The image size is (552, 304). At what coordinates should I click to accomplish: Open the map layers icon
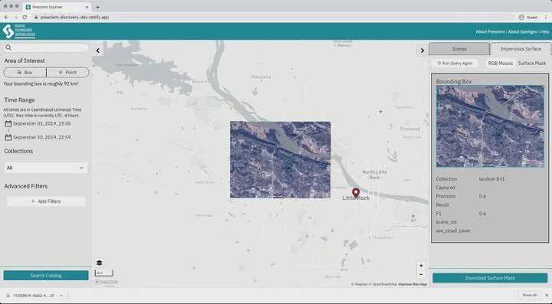point(99,263)
